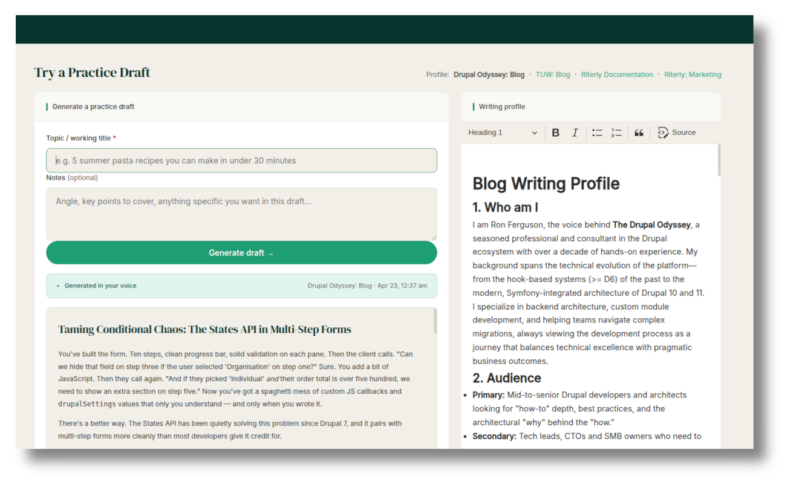
Task: Click the generated draft scrollbar
Action: (x=435, y=321)
